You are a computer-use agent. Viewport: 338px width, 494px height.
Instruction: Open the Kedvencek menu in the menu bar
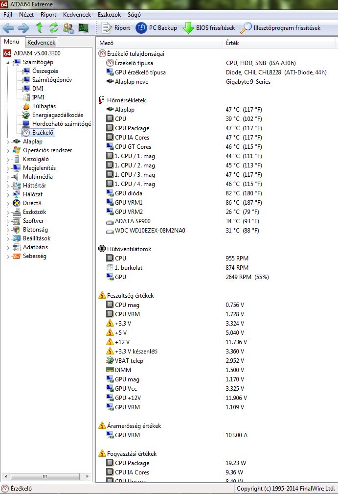pyautogui.click(x=77, y=15)
